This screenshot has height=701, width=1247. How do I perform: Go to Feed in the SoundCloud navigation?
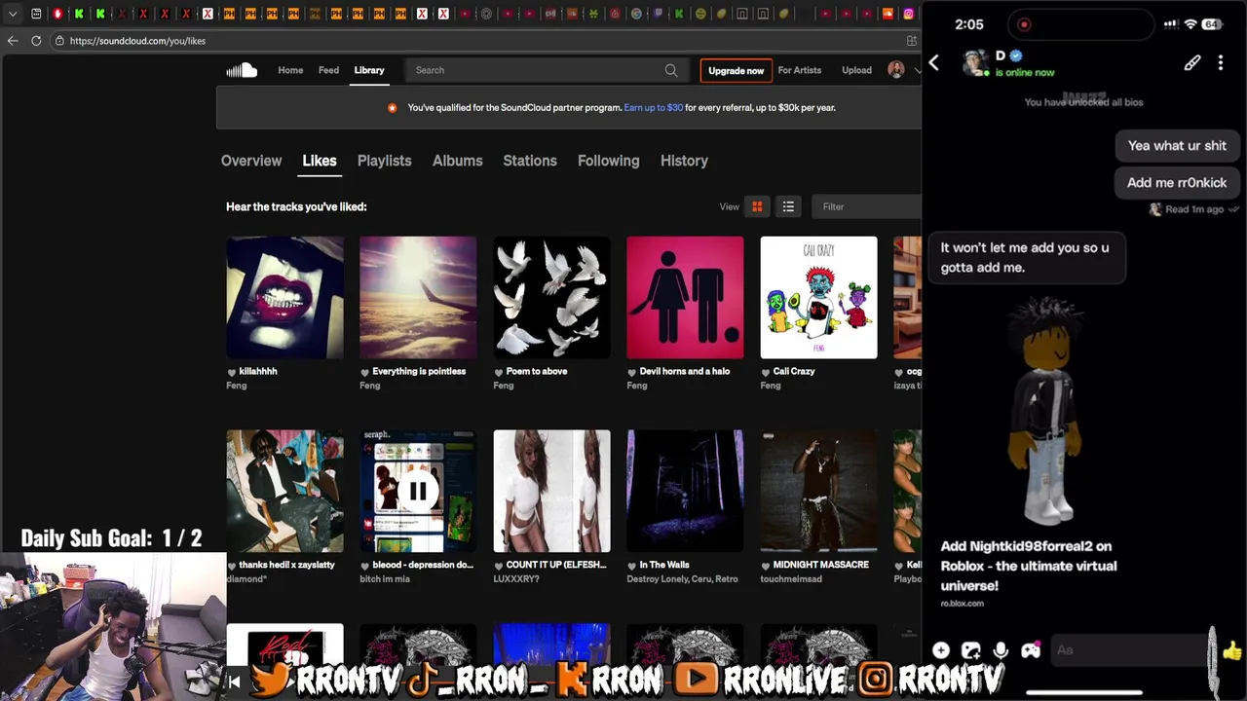tap(329, 70)
